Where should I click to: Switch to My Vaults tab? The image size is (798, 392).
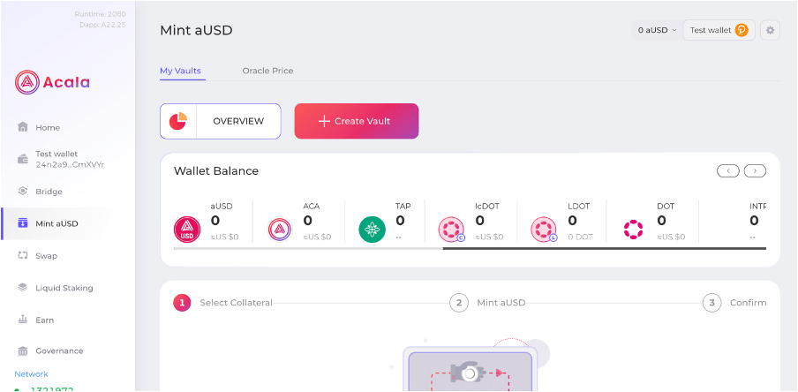pyautogui.click(x=180, y=71)
